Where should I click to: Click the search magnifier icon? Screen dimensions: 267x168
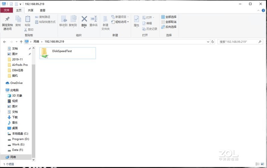click(260, 41)
